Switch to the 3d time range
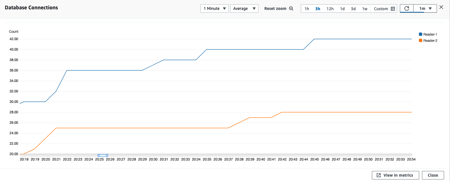450x182 pixels. pos(353,9)
